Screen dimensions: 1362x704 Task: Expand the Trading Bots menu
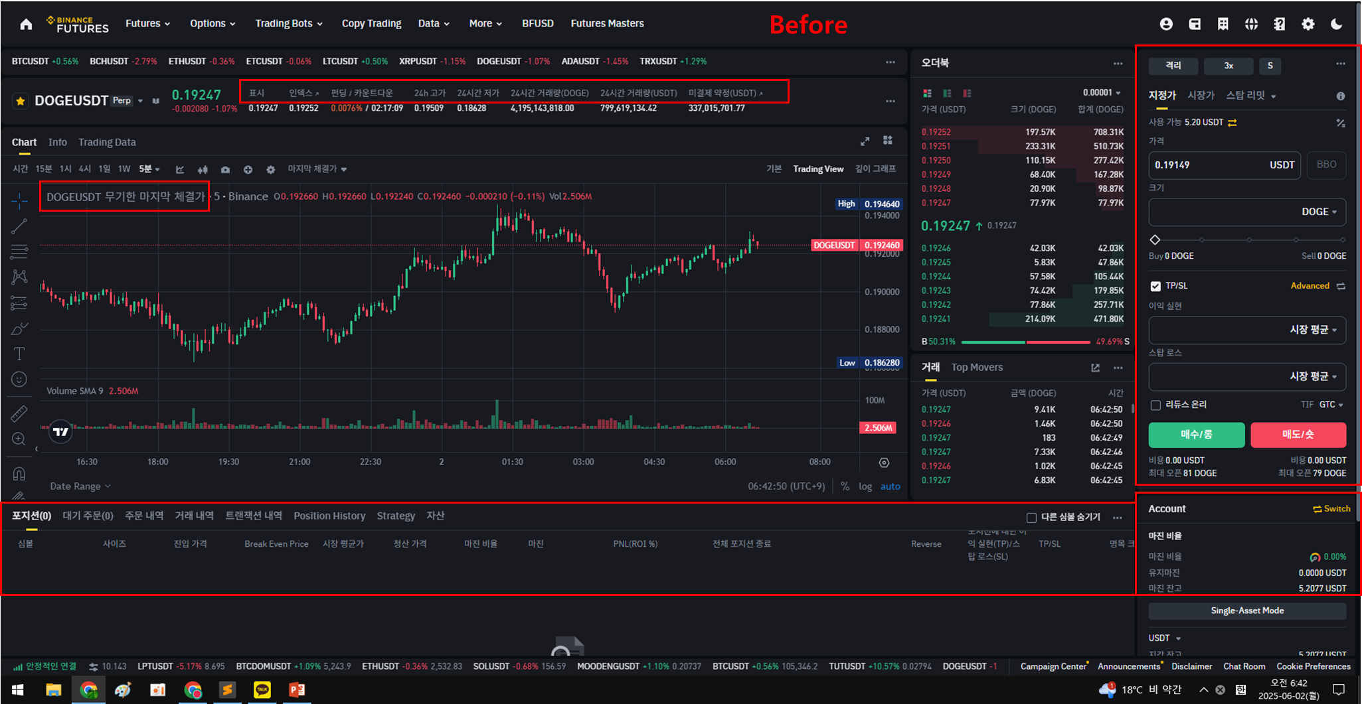(x=289, y=23)
